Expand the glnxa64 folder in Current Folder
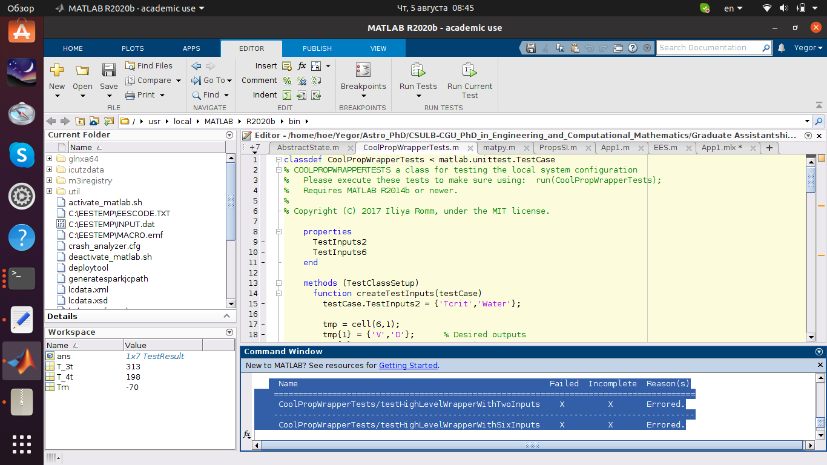827x465 pixels. [50, 157]
